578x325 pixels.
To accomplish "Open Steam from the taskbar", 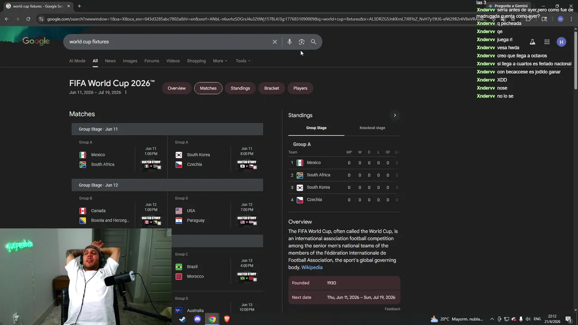I will pos(182,319).
